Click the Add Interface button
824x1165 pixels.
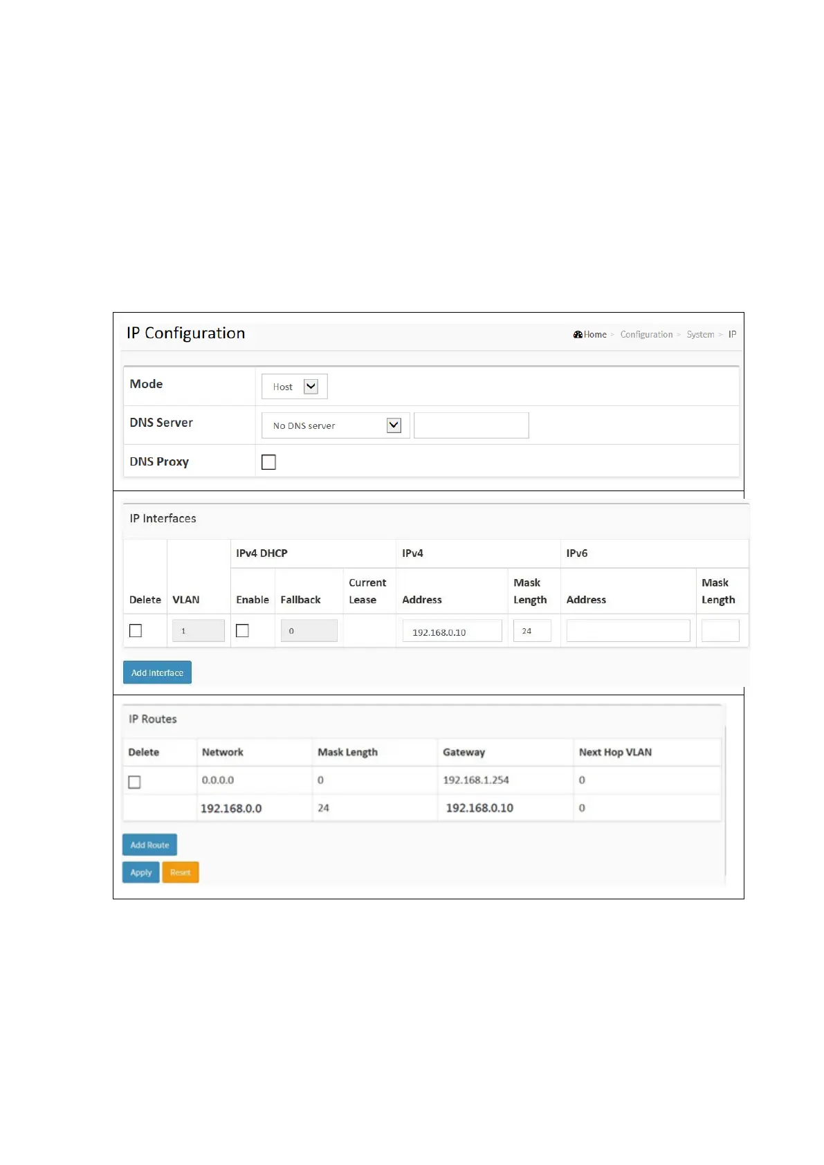pos(157,672)
